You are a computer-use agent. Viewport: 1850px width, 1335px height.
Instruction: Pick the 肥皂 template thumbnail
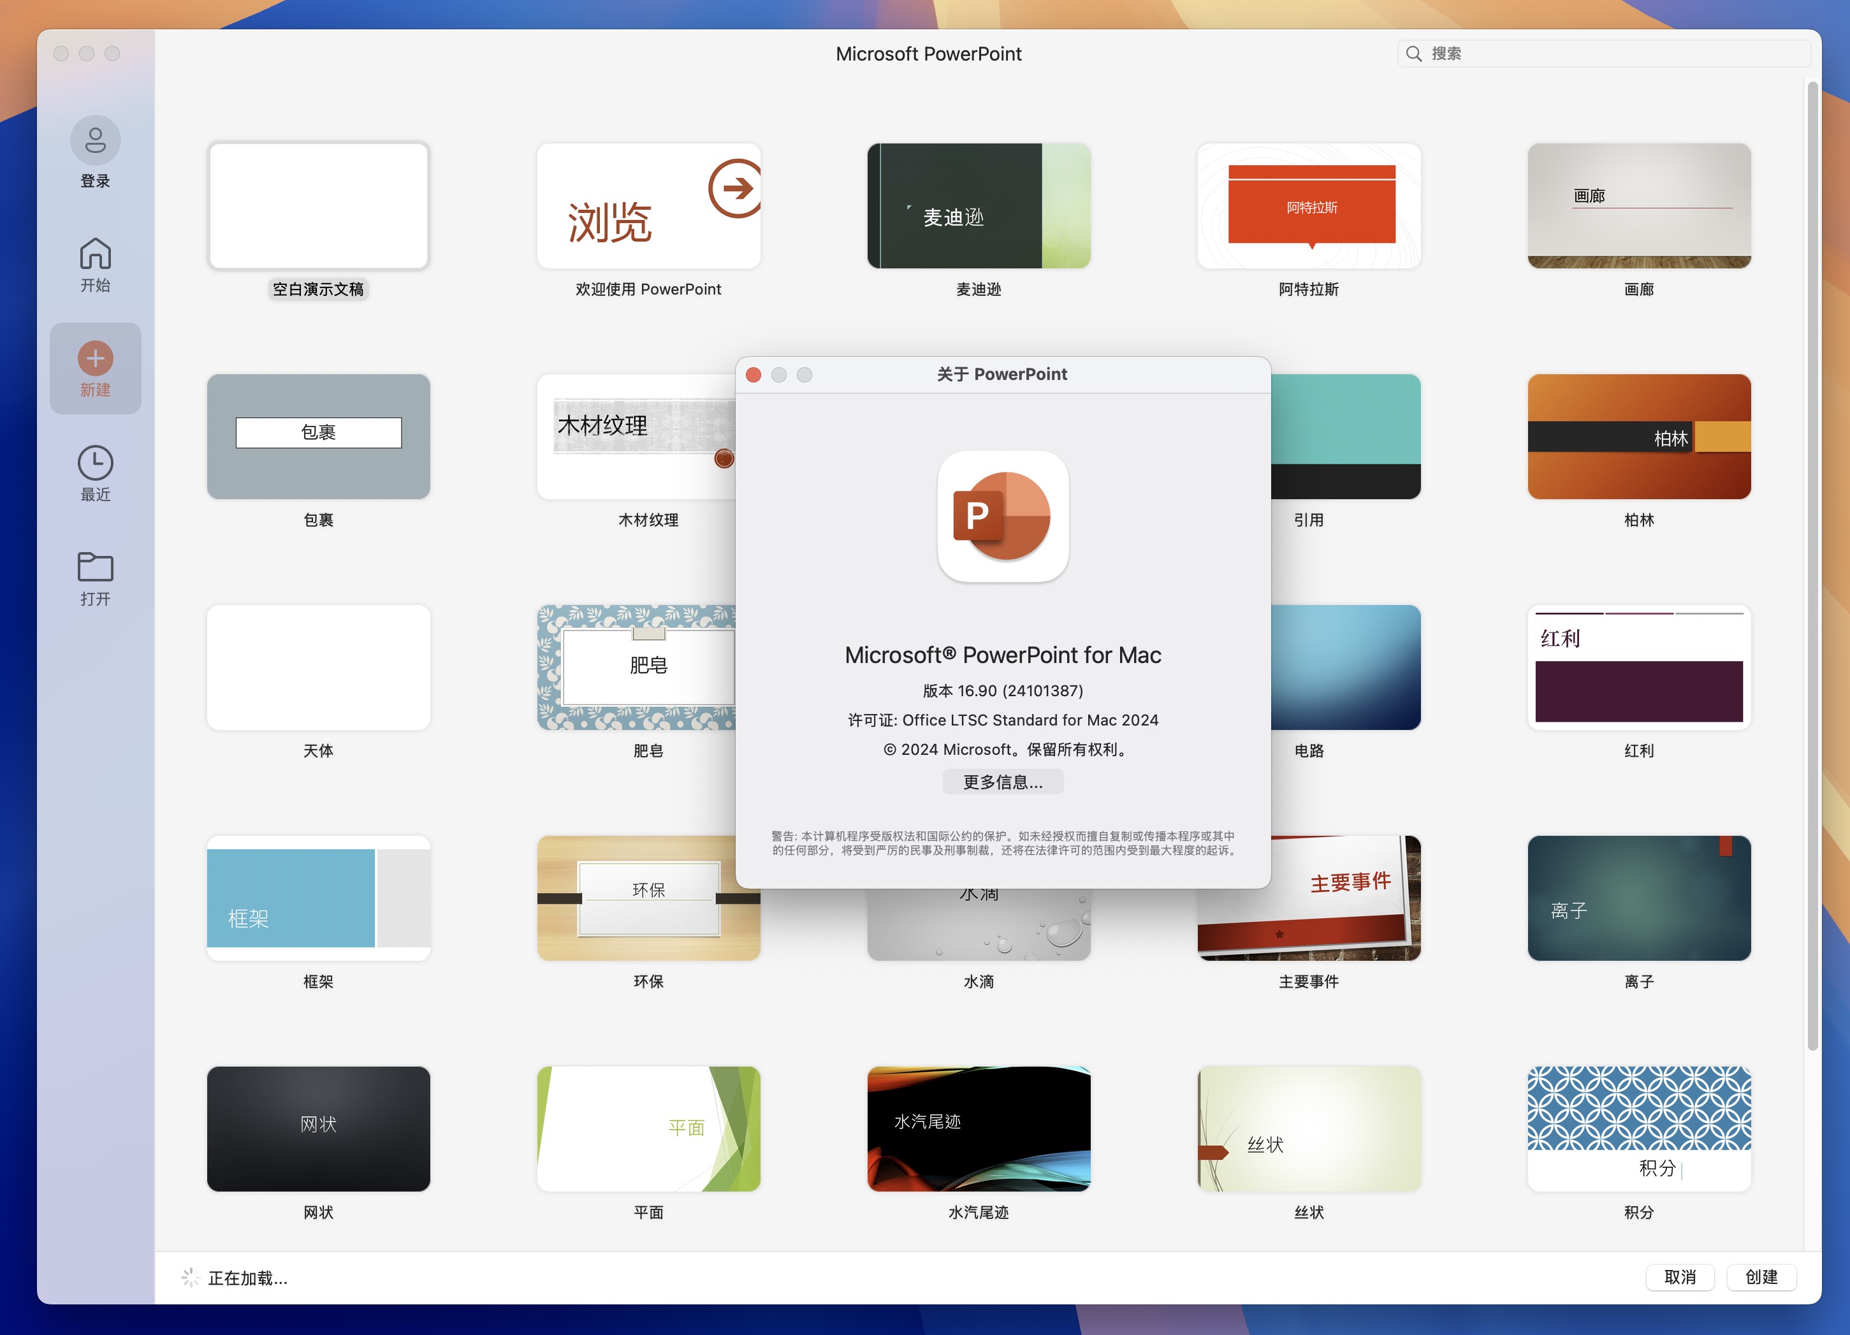coord(636,667)
